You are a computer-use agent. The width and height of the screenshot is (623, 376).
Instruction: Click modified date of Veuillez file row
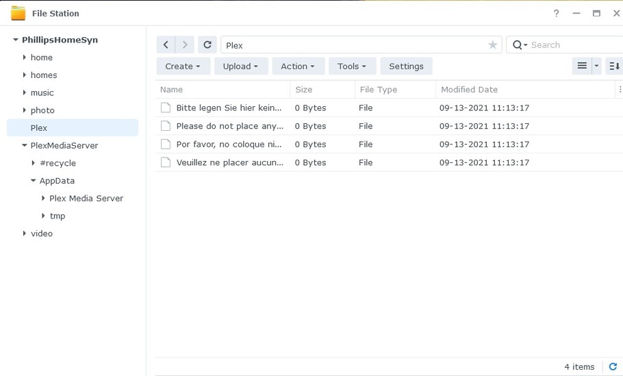484,162
